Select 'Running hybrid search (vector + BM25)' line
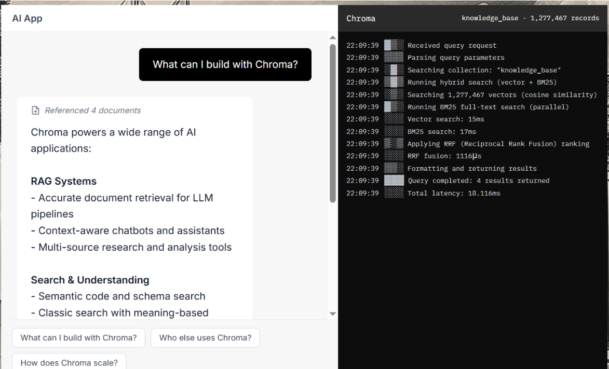This screenshot has width=609, height=369. tap(482, 83)
